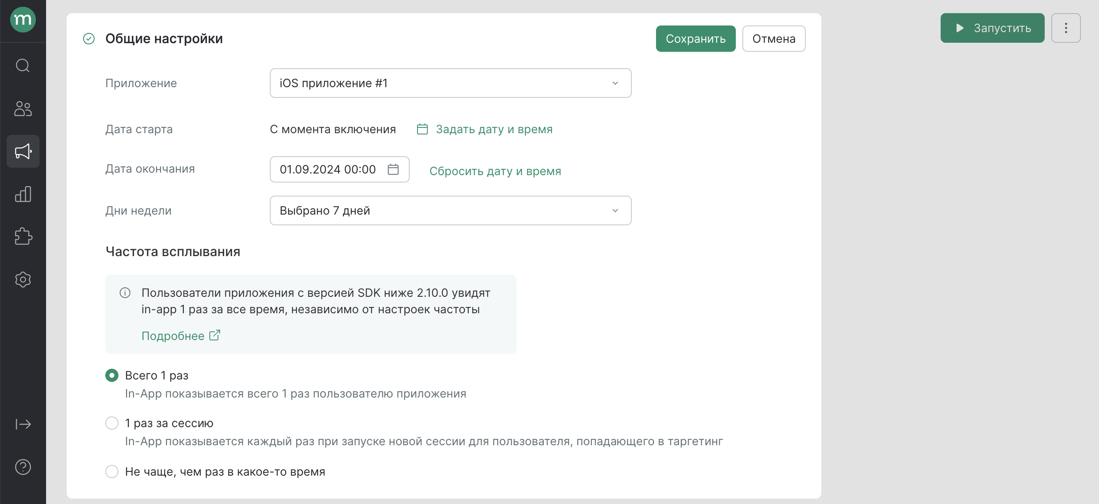Select the "Не чаще, чем раз в какое-то время" option

tap(112, 471)
